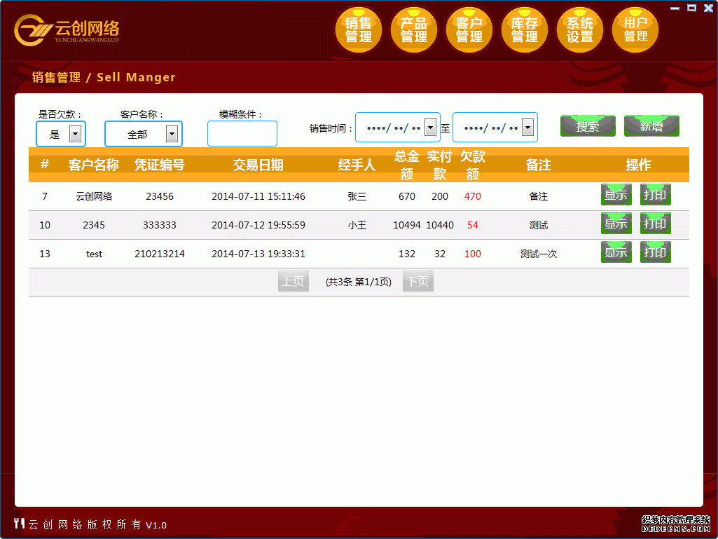718x539 pixels.
Task: Open the end date picker dropdown
Action: [x=528, y=128]
